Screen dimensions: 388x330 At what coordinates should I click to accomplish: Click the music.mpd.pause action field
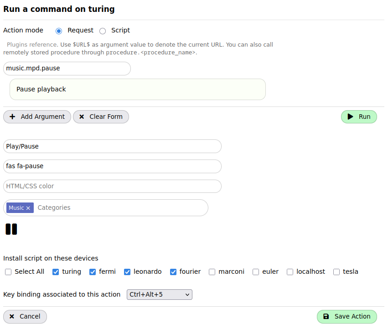click(x=67, y=69)
